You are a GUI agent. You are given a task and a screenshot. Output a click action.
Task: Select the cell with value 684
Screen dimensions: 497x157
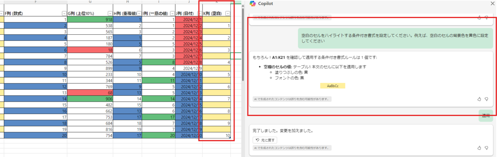click(x=90, y=123)
